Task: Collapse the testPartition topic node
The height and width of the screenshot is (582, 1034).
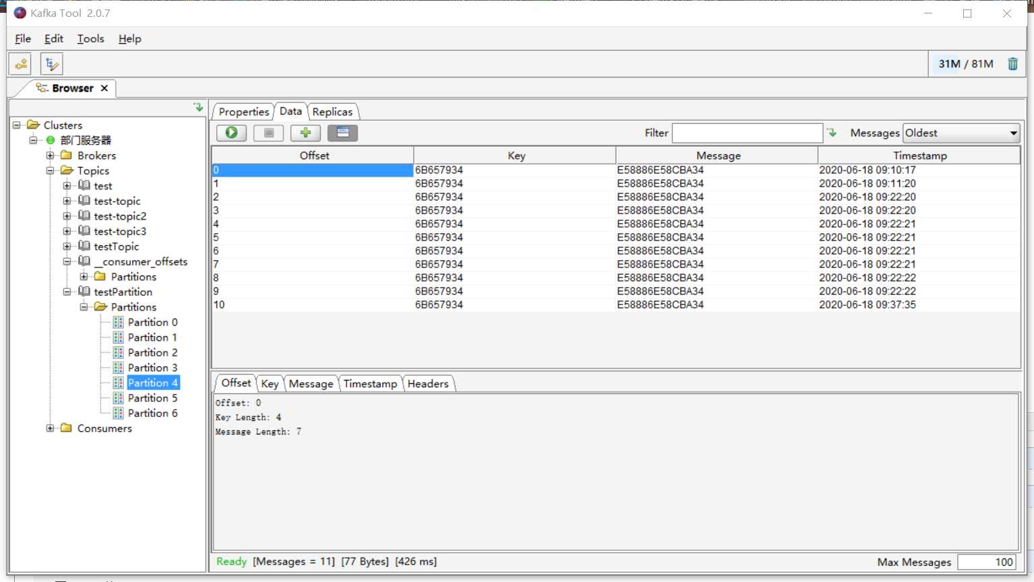Action: coord(67,292)
